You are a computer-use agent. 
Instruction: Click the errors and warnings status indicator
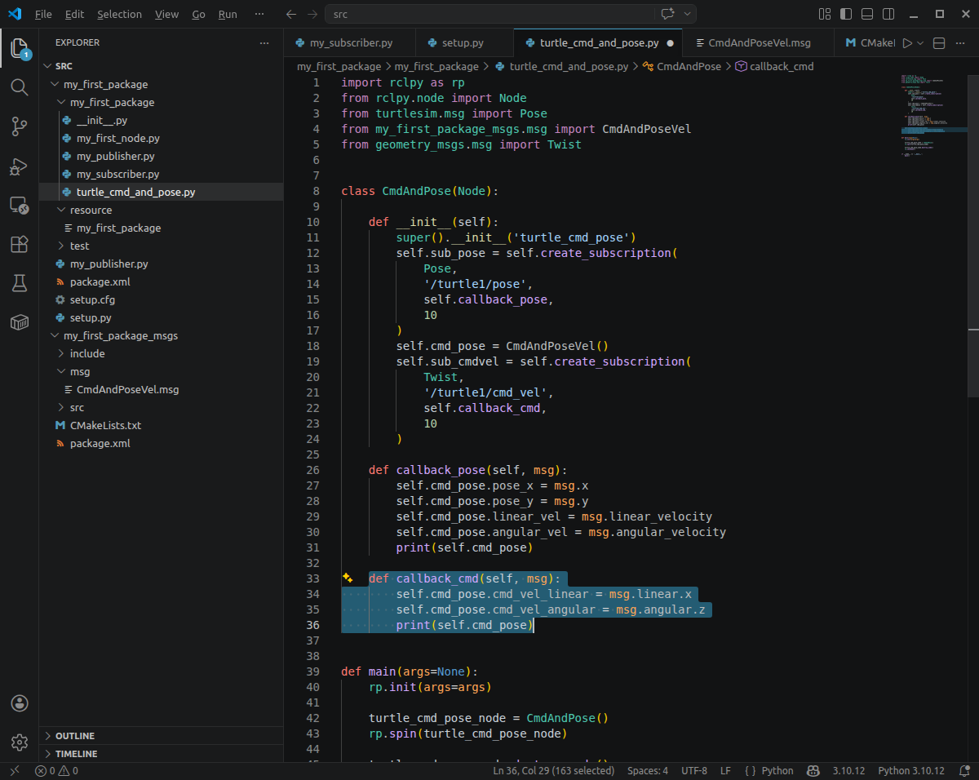point(56,770)
